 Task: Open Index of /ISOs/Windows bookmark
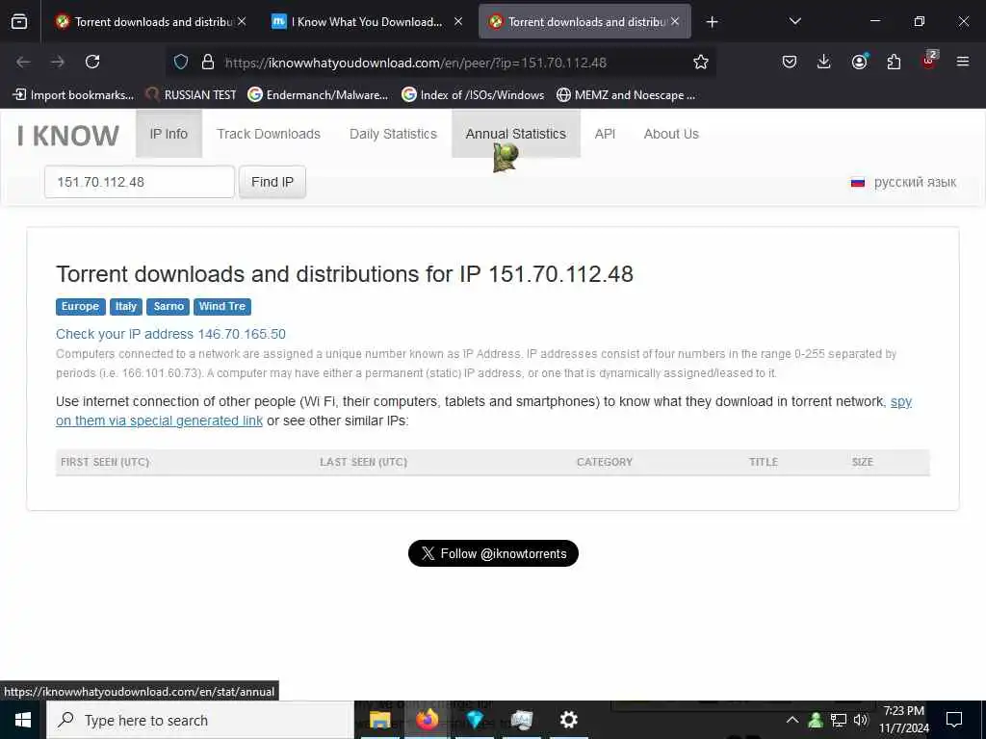tap(473, 95)
